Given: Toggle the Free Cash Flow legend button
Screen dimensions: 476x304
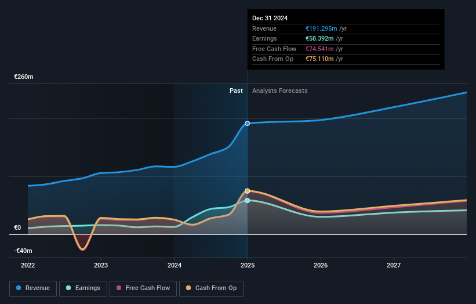Looking at the screenshot, I should [x=143, y=288].
